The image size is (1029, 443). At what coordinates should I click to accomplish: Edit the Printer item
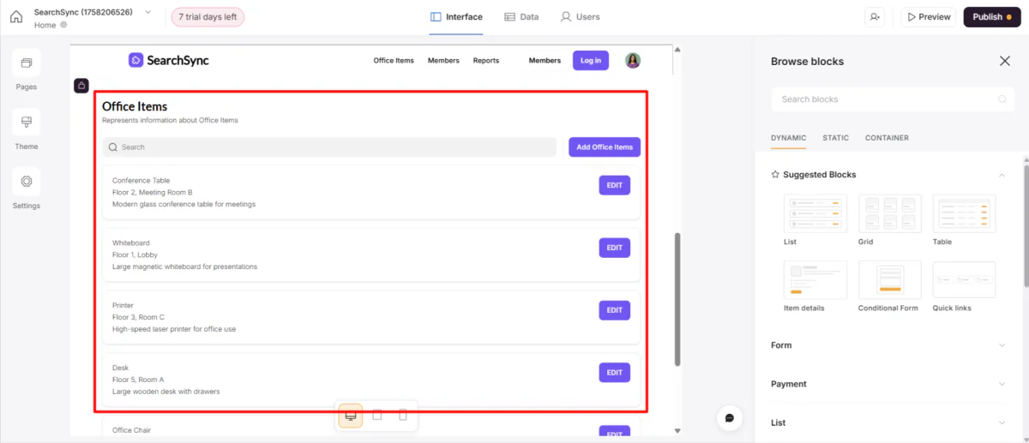(x=615, y=310)
